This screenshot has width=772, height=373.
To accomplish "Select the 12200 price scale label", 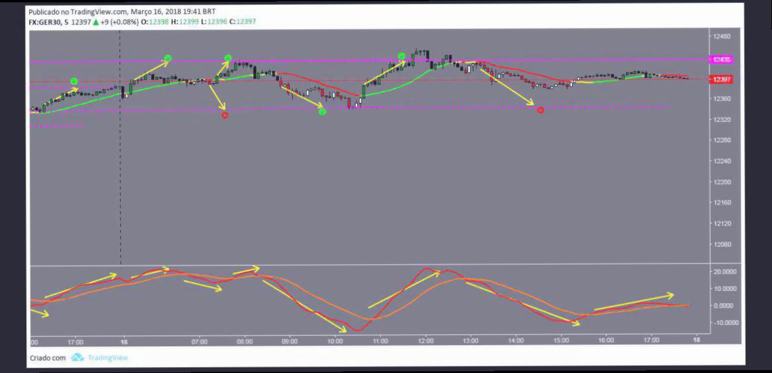I will 722,182.
